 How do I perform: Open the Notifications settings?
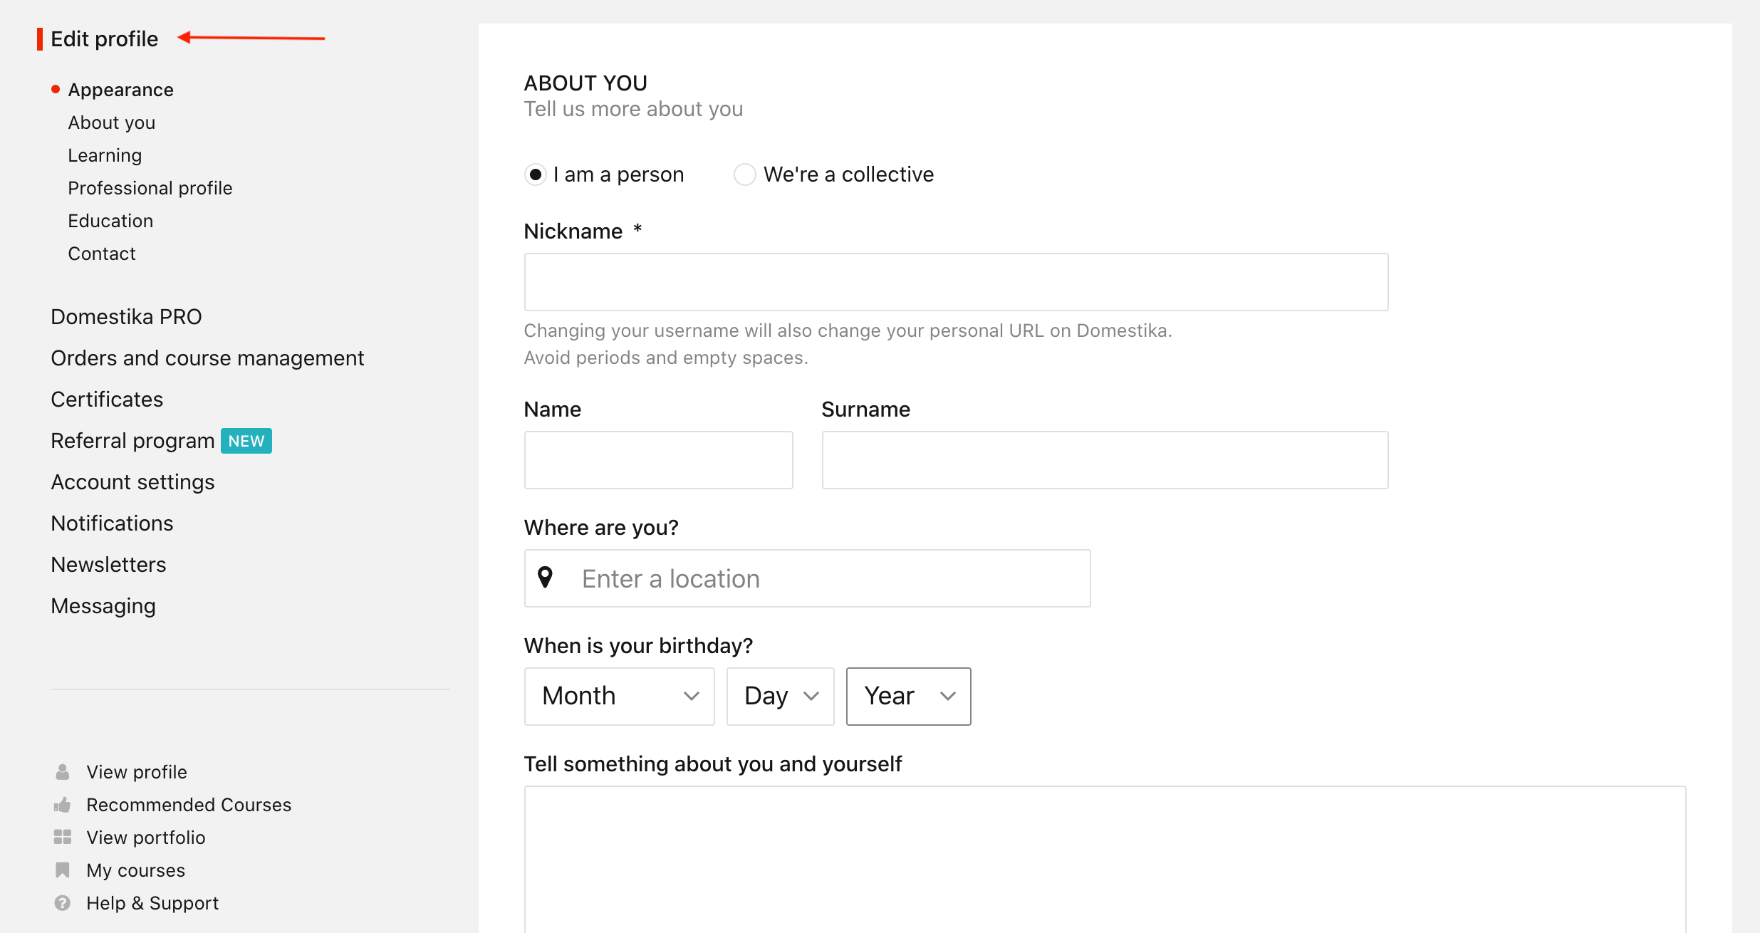[113, 523]
